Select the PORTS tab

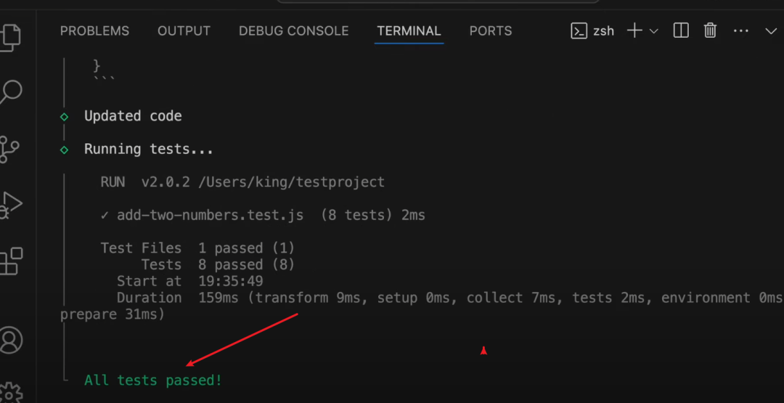(490, 30)
